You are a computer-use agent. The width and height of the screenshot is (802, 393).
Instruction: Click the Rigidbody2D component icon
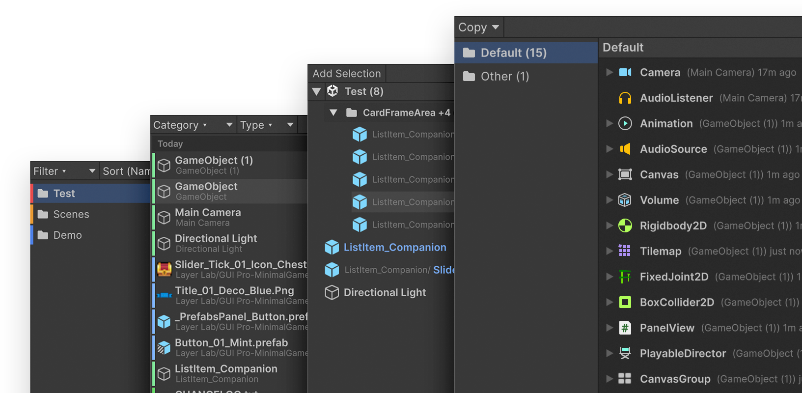click(x=625, y=225)
